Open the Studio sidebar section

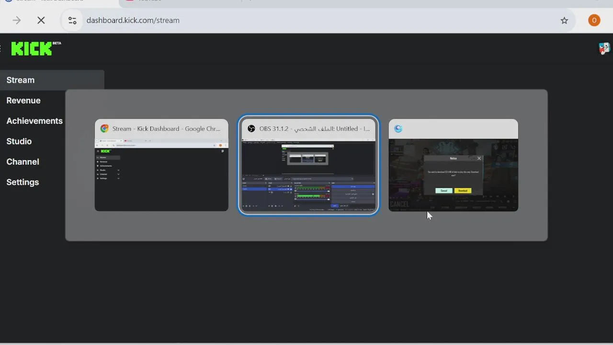(x=19, y=141)
